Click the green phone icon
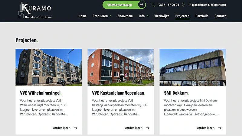 click(x=154, y=5)
